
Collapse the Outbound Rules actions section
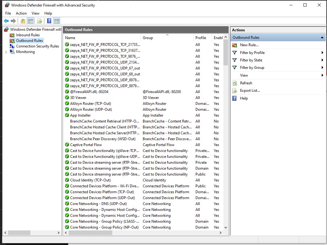(322, 38)
